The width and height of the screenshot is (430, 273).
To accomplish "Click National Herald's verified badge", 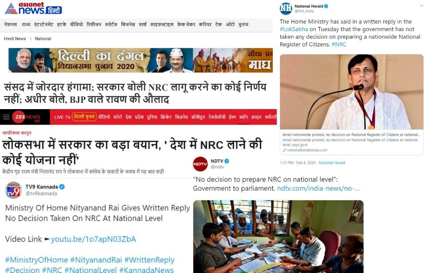I will (326, 6).
